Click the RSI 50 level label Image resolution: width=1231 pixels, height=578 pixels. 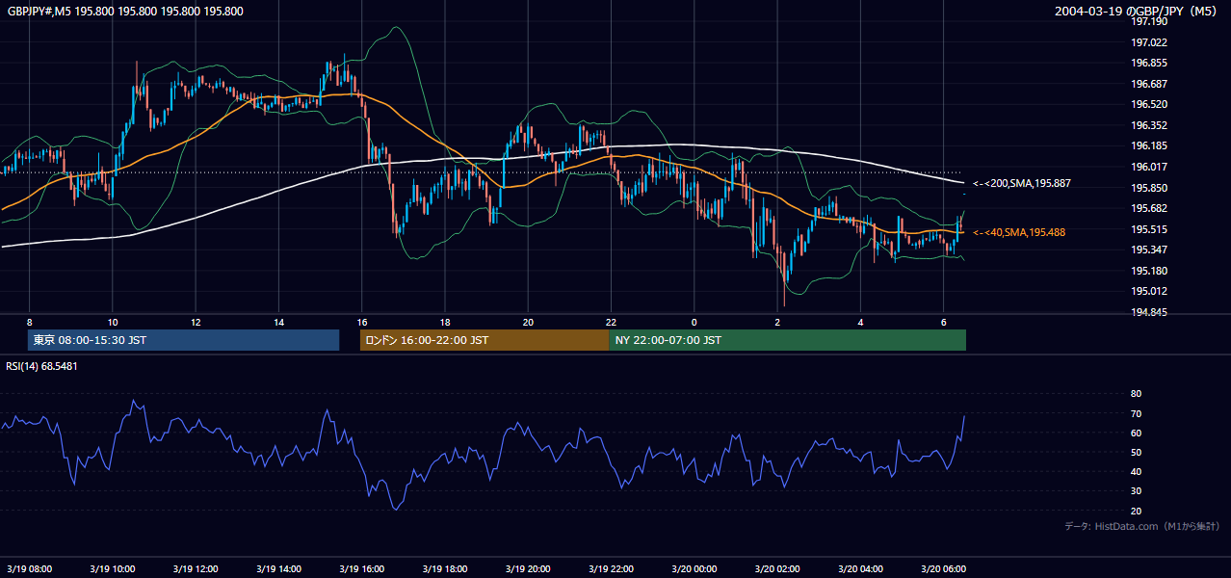[x=1136, y=452]
